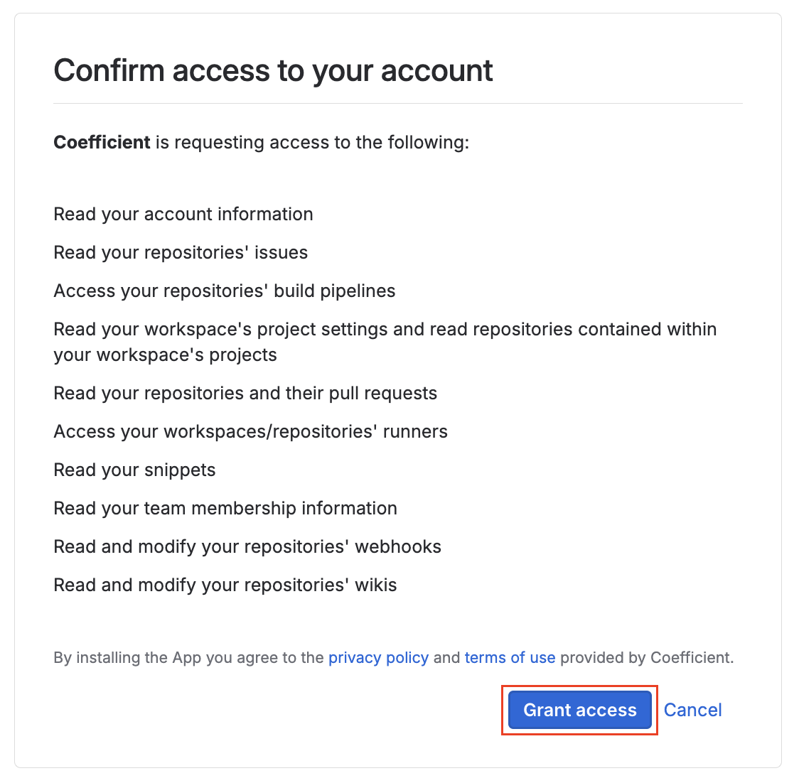Click the workspace's project settings permission paragraph
Screen dimensions: 799x783
(x=385, y=342)
